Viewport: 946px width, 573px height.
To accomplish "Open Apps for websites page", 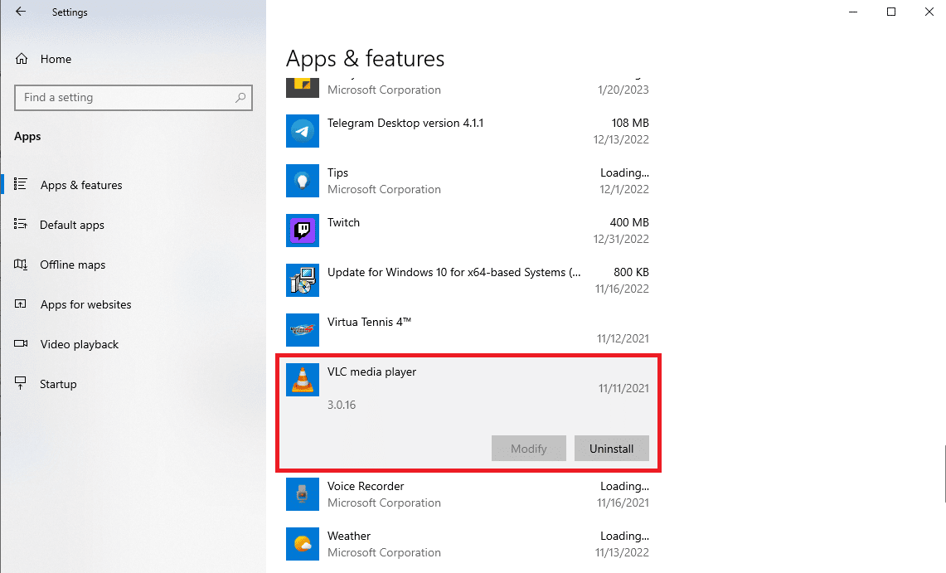I will pyautogui.click(x=85, y=304).
